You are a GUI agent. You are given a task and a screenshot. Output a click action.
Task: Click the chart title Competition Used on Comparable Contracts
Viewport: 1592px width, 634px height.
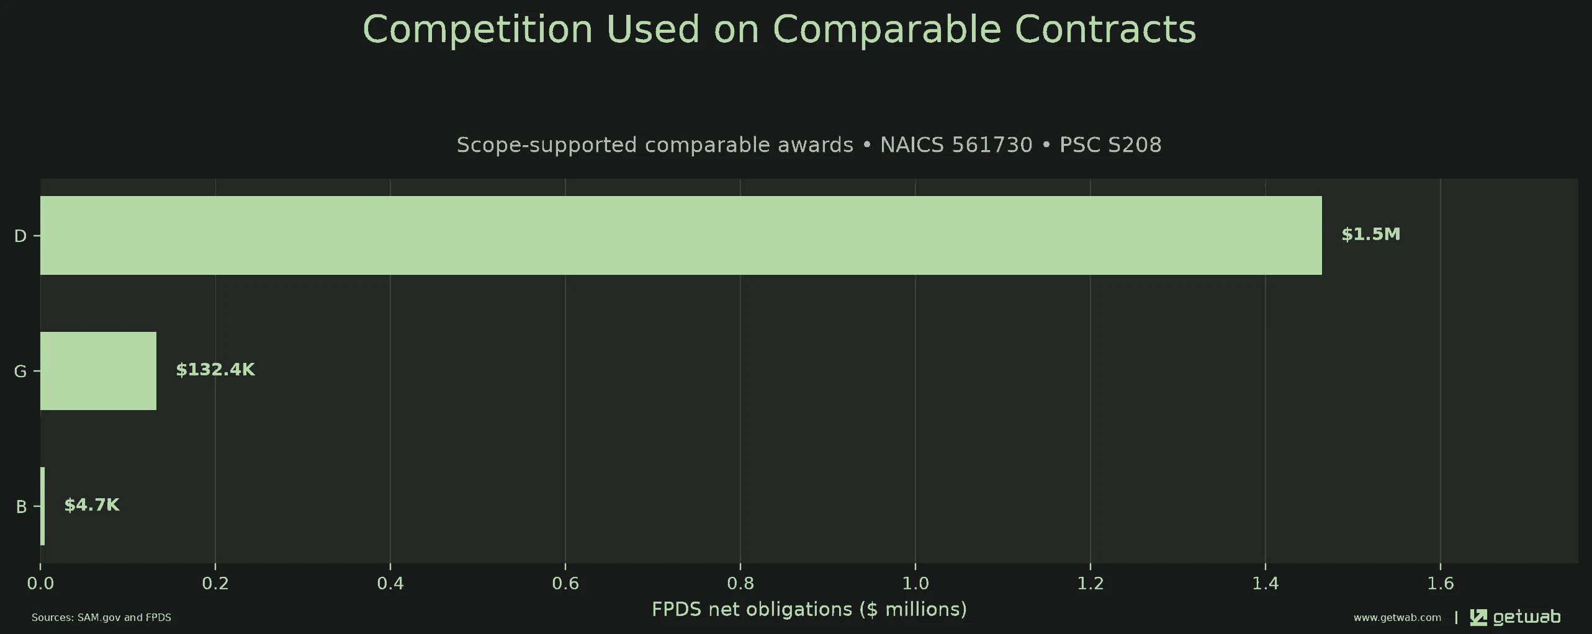click(779, 29)
